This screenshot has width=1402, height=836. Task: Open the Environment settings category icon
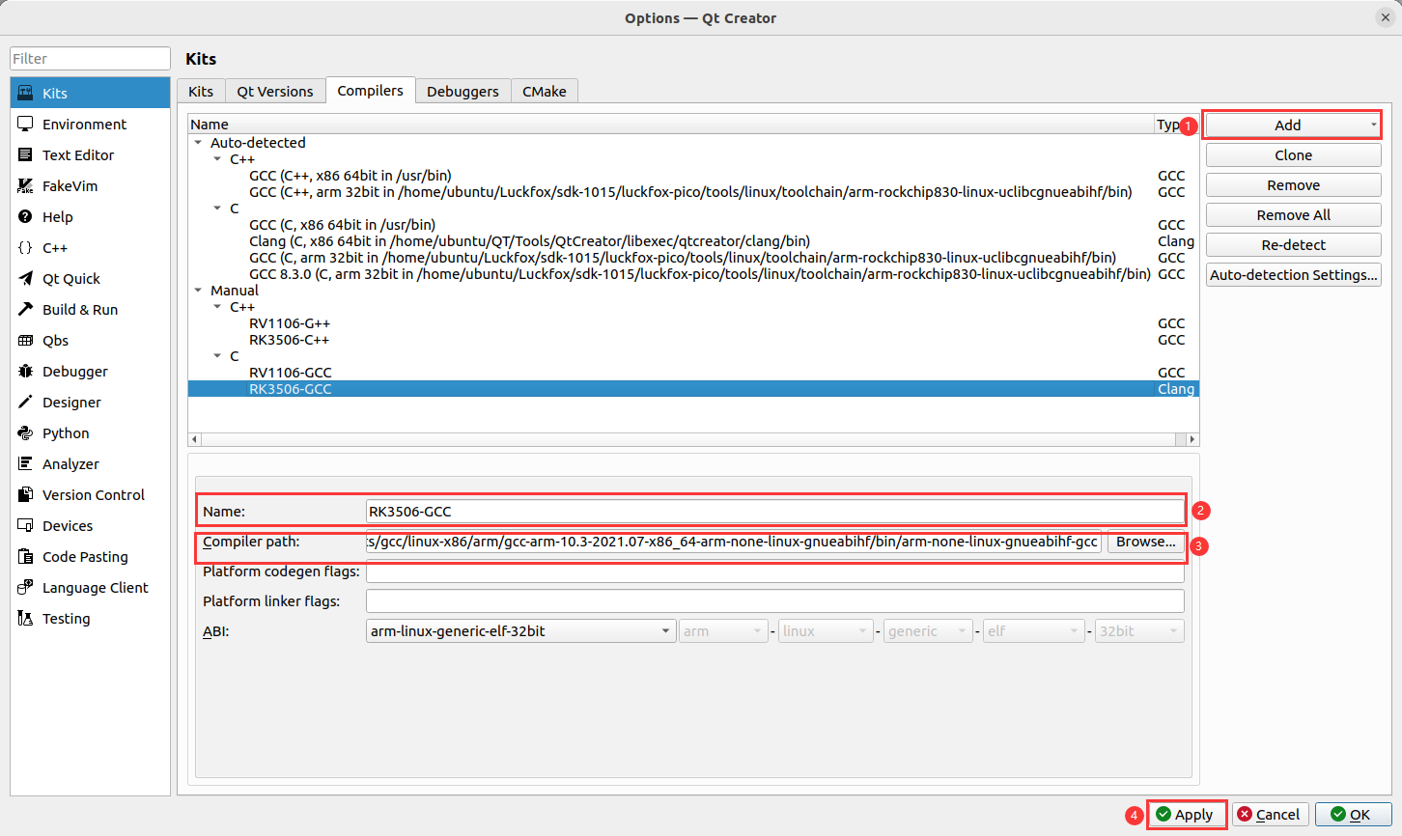(x=25, y=125)
